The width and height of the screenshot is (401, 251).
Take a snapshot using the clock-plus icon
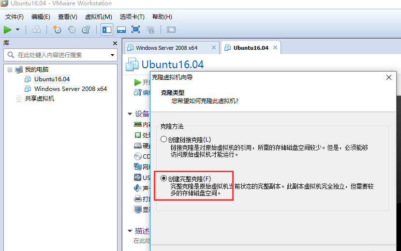57,30
